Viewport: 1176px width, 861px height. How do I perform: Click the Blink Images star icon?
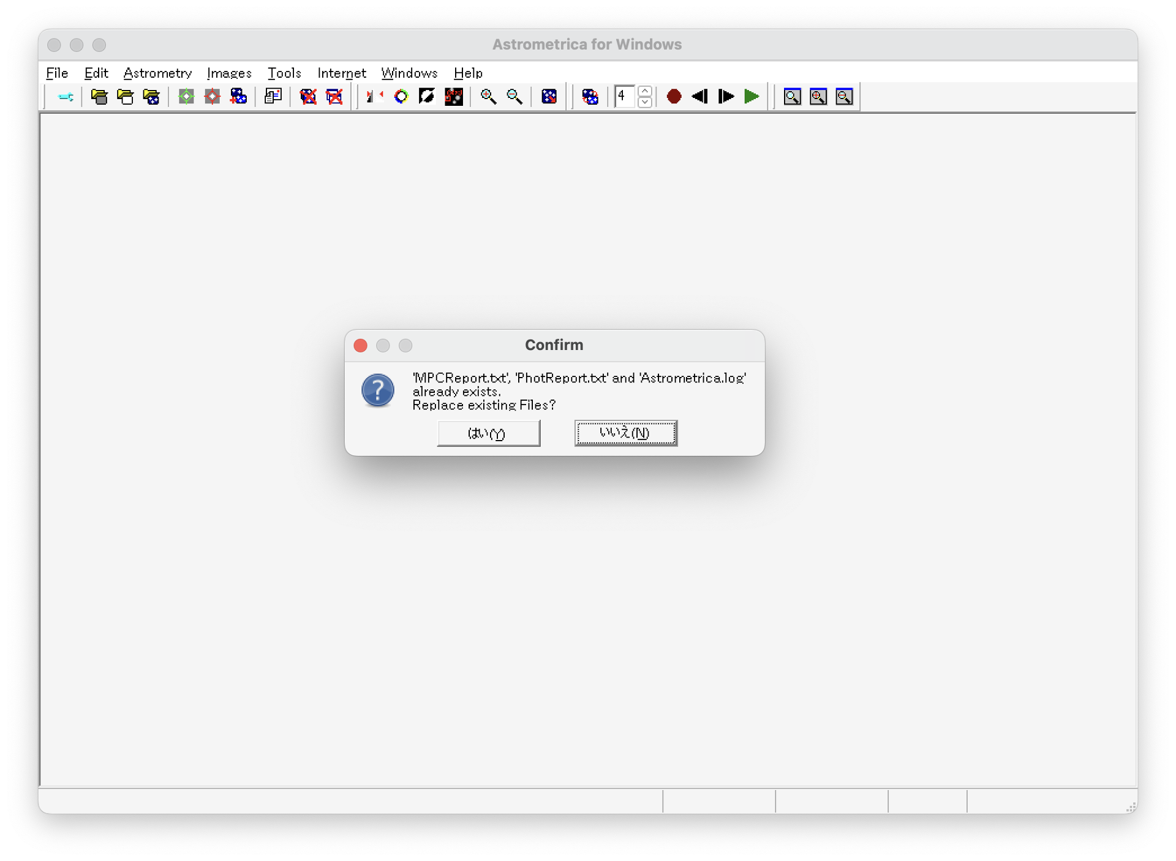590,97
